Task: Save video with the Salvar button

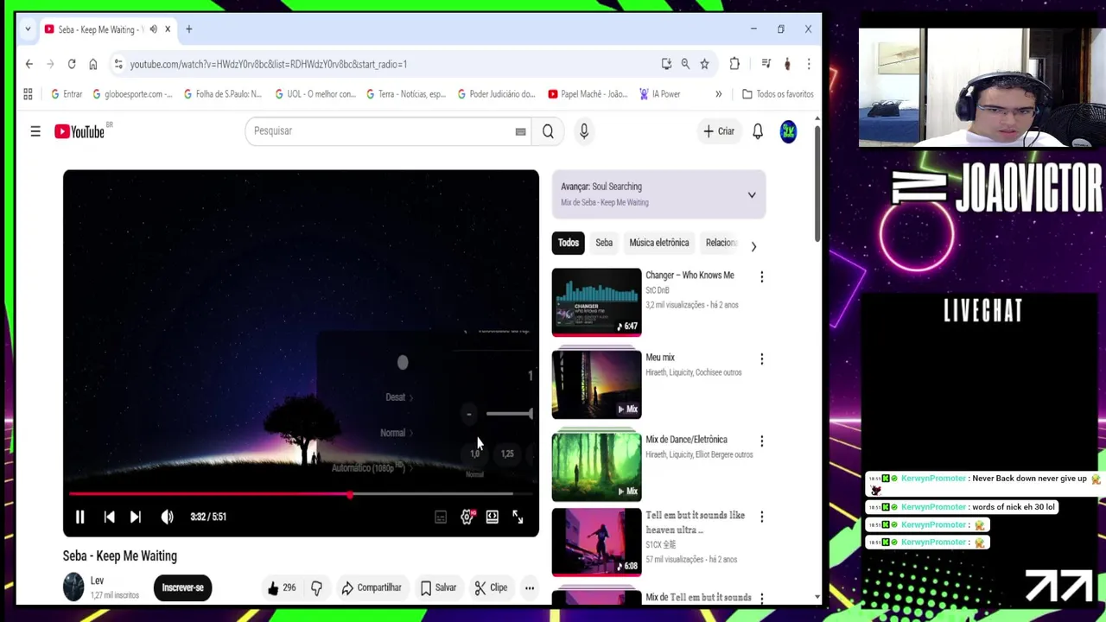Action: click(x=438, y=587)
